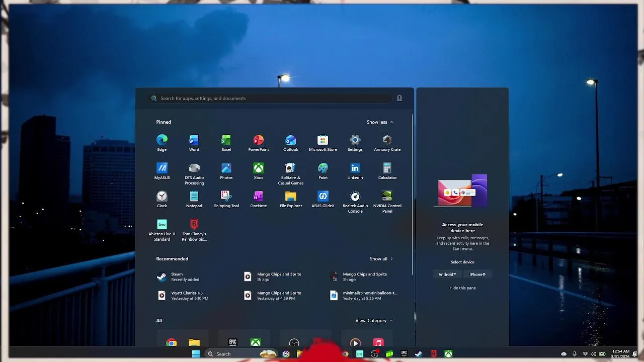
Task: Open Epic Games Launcher from taskbar
Action: pos(404,354)
